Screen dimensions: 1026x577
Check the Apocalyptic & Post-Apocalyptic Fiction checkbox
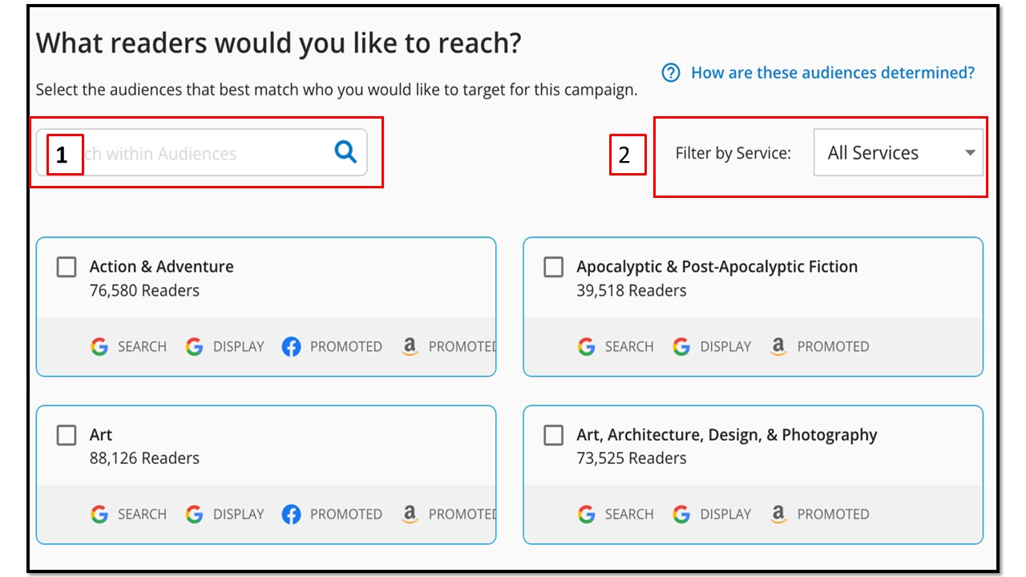pyautogui.click(x=554, y=267)
